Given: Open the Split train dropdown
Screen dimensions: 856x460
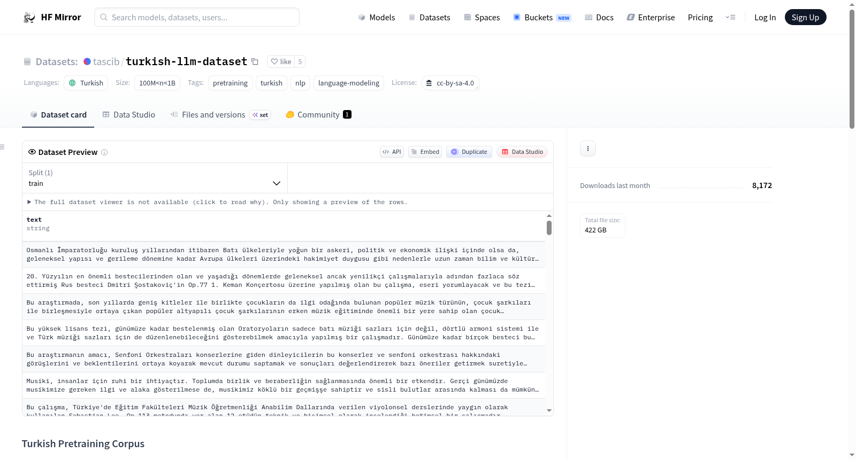Looking at the screenshot, I should [155, 178].
